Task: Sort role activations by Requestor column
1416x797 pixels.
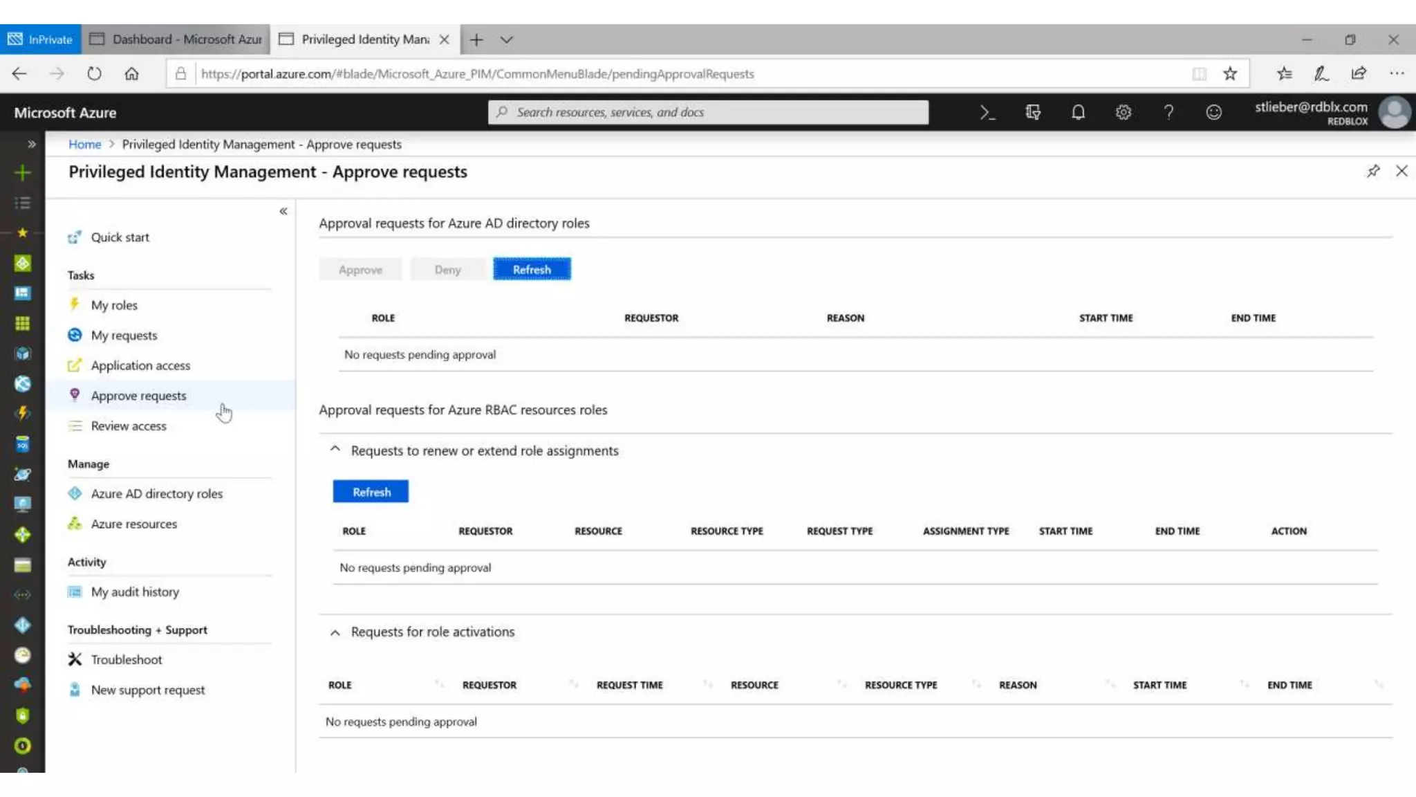Action: pyautogui.click(x=490, y=685)
